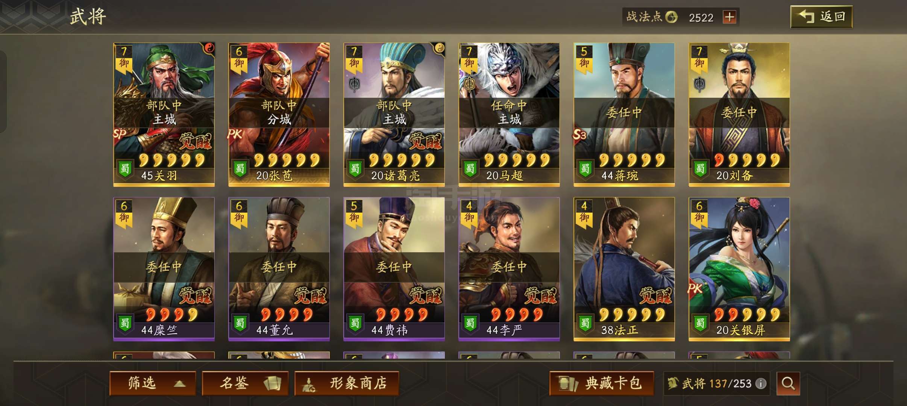Screen dimensions: 907x406
Task: Open the 糜竺 general card
Action: pyautogui.click(x=164, y=269)
